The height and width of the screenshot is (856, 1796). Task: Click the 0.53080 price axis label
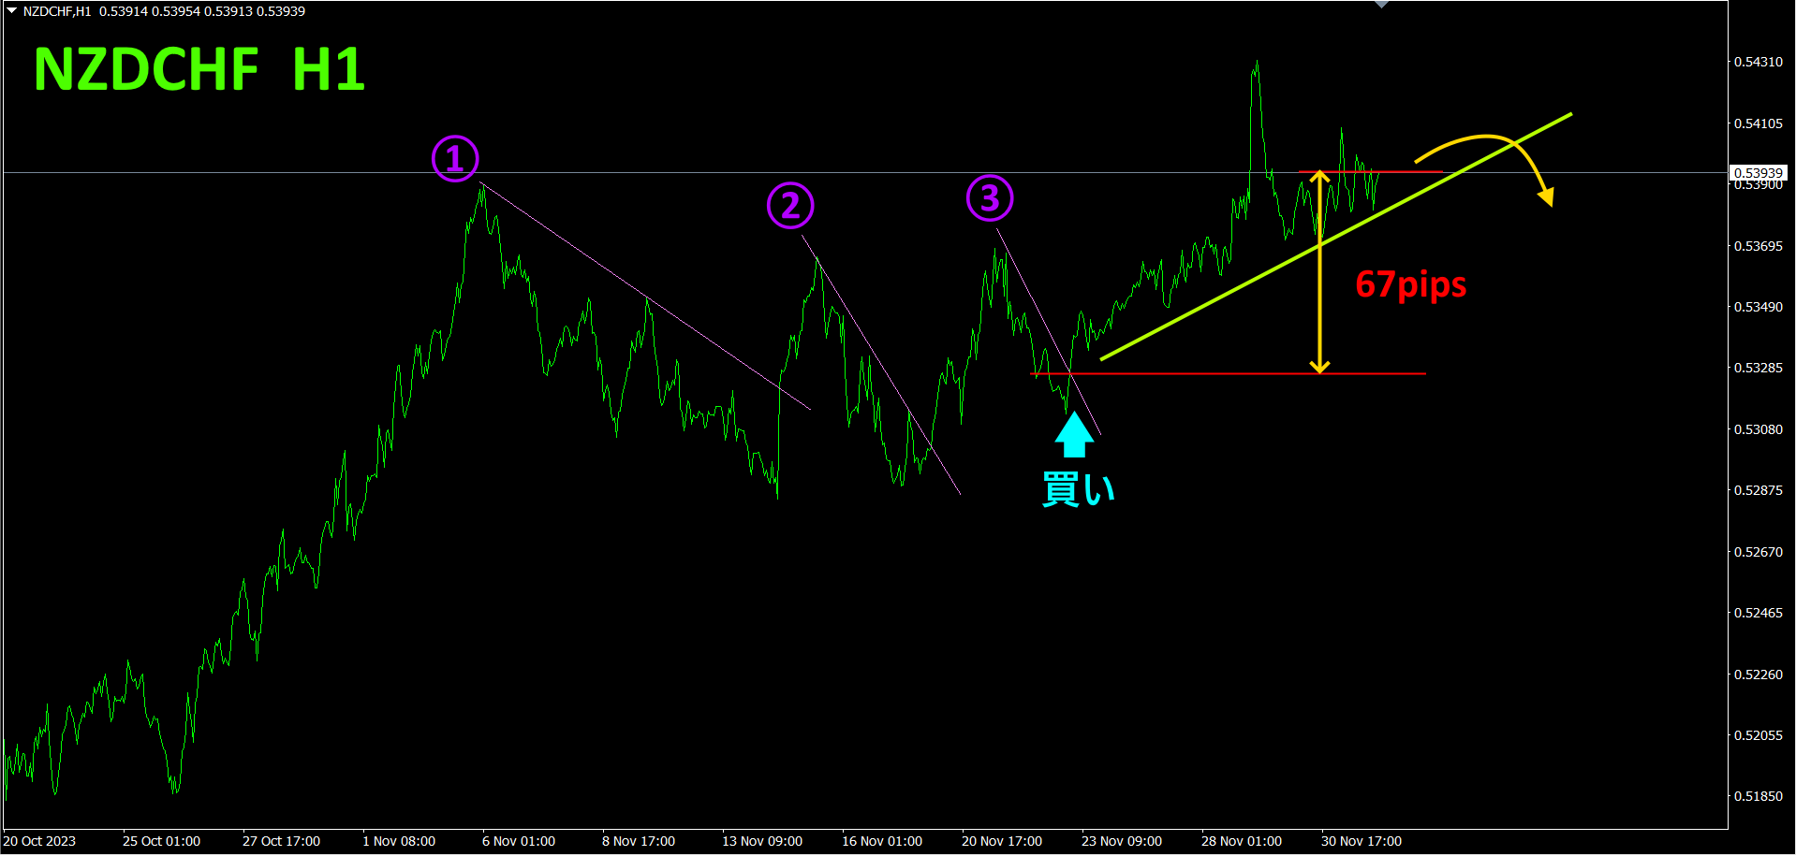pos(1759,429)
